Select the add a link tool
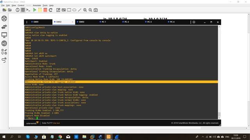This screenshot has height=140, width=250. 4,60
